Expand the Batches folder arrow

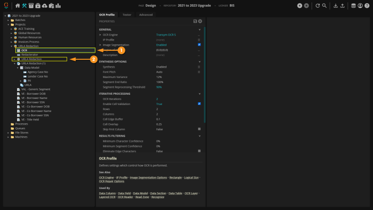click(8, 20)
